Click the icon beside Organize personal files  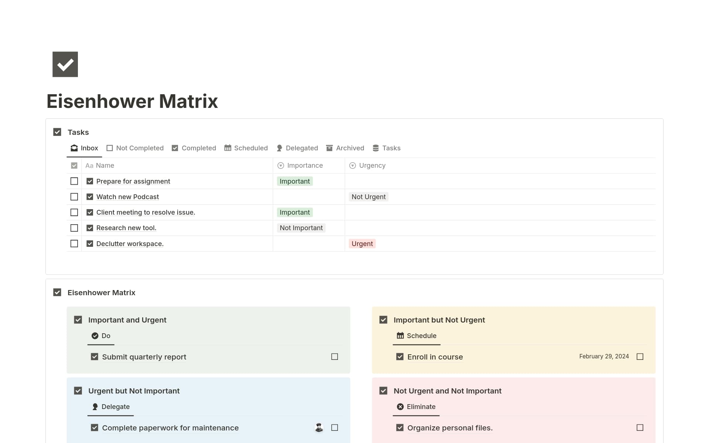(x=400, y=428)
